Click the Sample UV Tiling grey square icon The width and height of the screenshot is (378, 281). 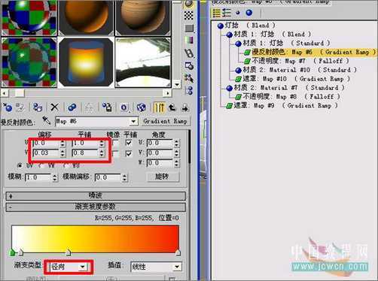pyautogui.click(x=189, y=29)
